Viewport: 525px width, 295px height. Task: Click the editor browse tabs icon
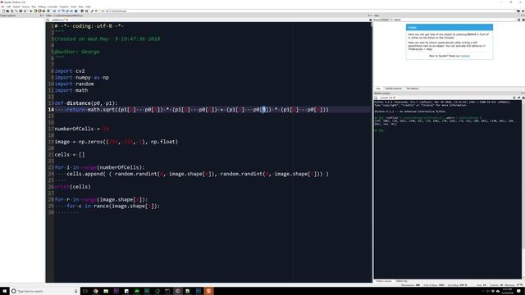pos(48,20)
